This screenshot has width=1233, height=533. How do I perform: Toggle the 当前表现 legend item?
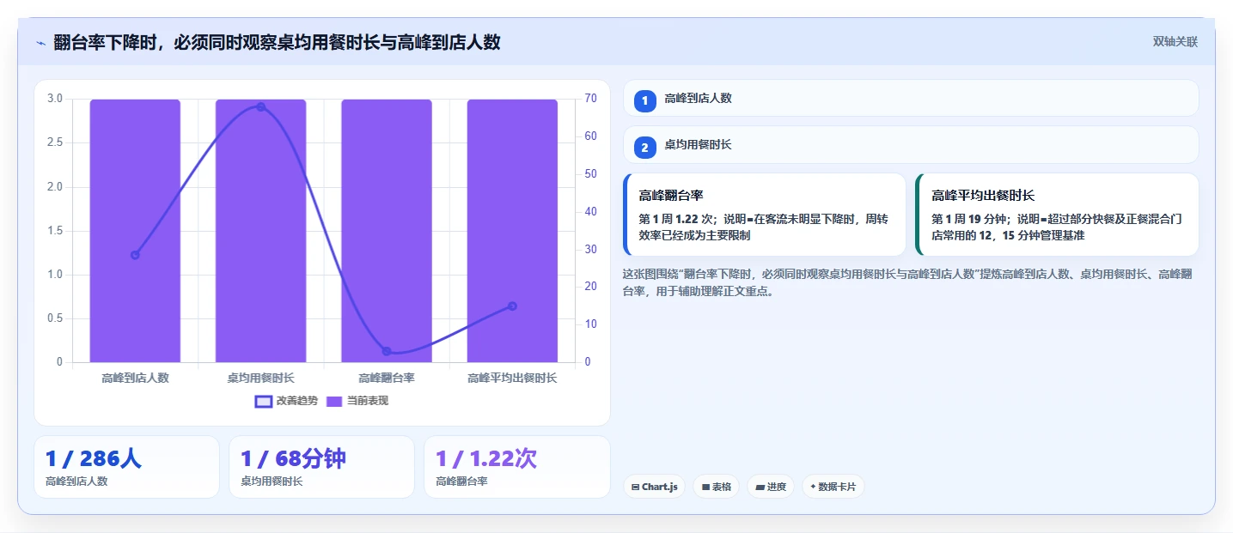(x=357, y=401)
